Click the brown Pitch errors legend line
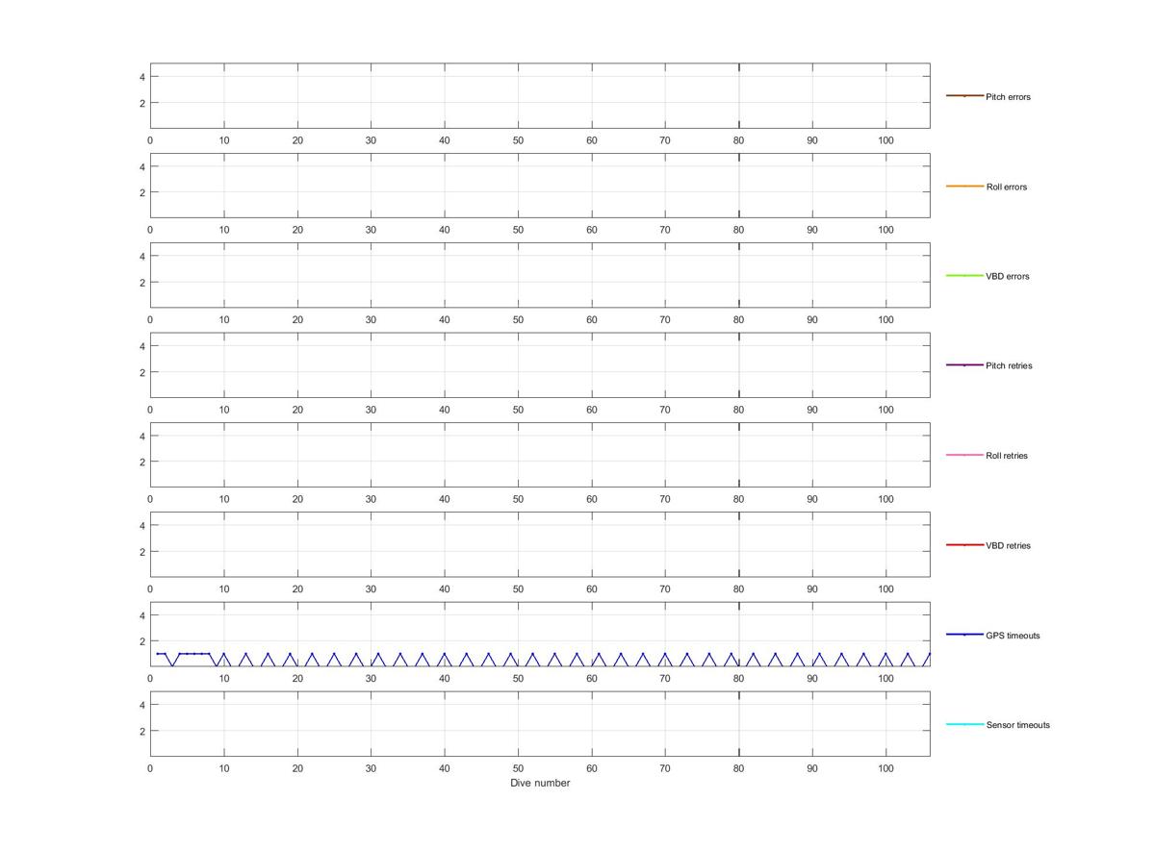The width and height of the screenshot is (1155, 851). point(964,96)
